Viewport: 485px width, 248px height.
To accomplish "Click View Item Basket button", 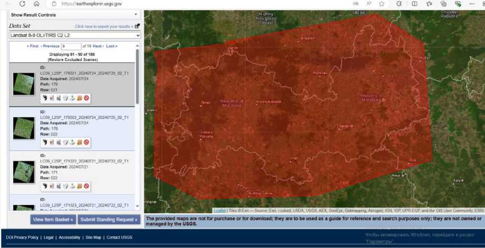I will click(x=53, y=220).
